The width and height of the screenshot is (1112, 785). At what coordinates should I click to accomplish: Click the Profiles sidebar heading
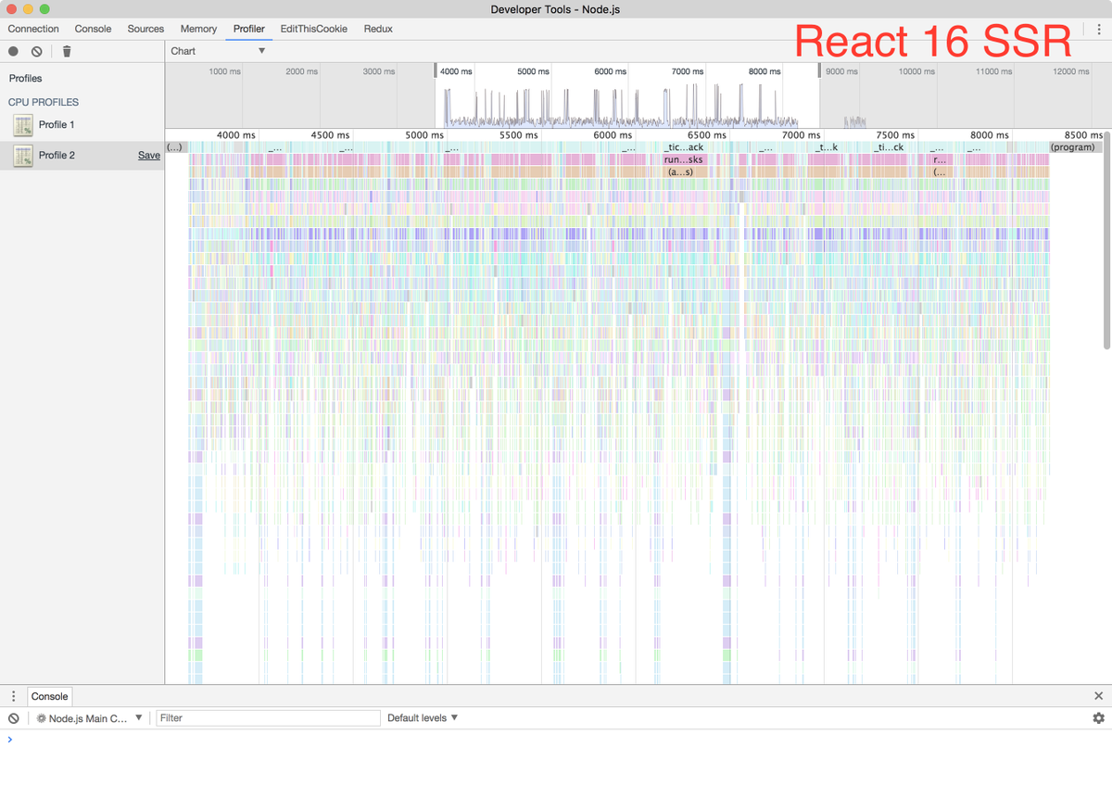pos(26,79)
